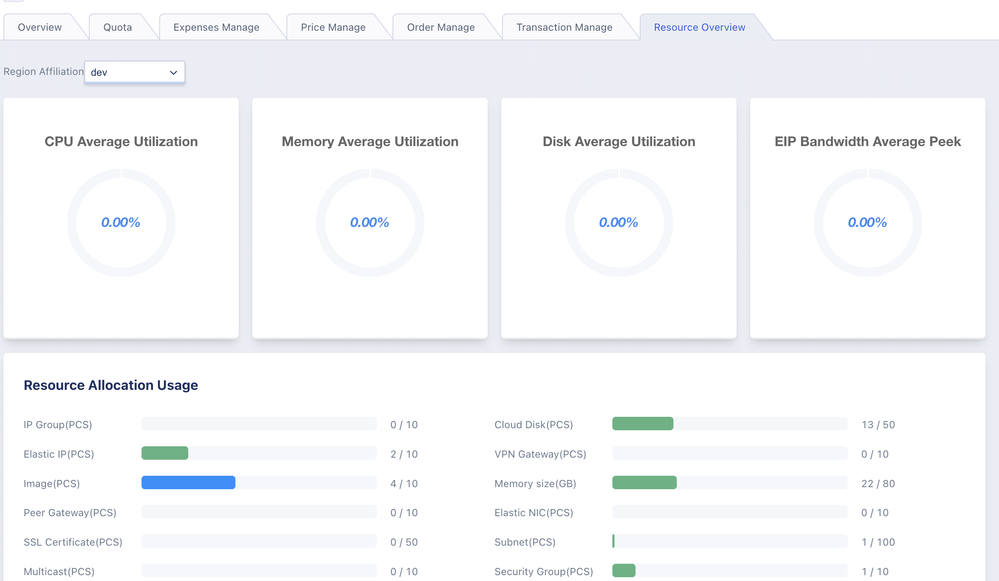Viewport: 999px width, 581px height.
Task: Click the Disk Average Utilization gauge icon
Action: point(619,221)
